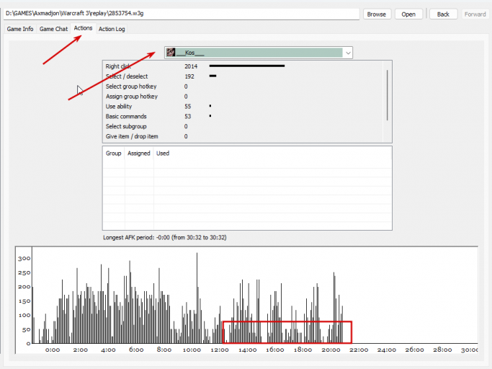
Task: Click the Longest AFK period text
Action: click(x=165, y=237)
